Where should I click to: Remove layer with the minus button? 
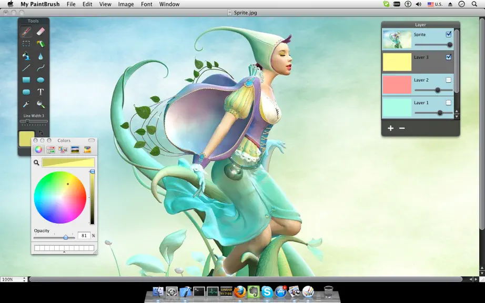(x=402, y=128)
